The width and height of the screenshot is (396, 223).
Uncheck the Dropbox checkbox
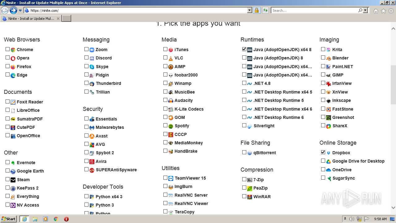[323, 152]
